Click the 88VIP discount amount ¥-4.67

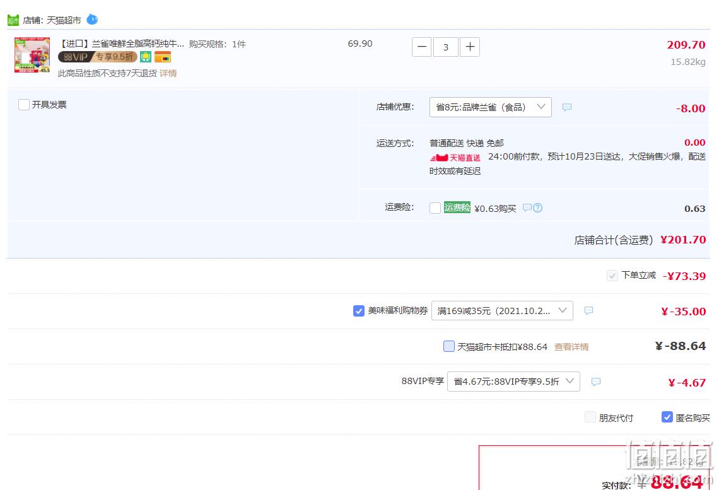click(x=687, y=383)
